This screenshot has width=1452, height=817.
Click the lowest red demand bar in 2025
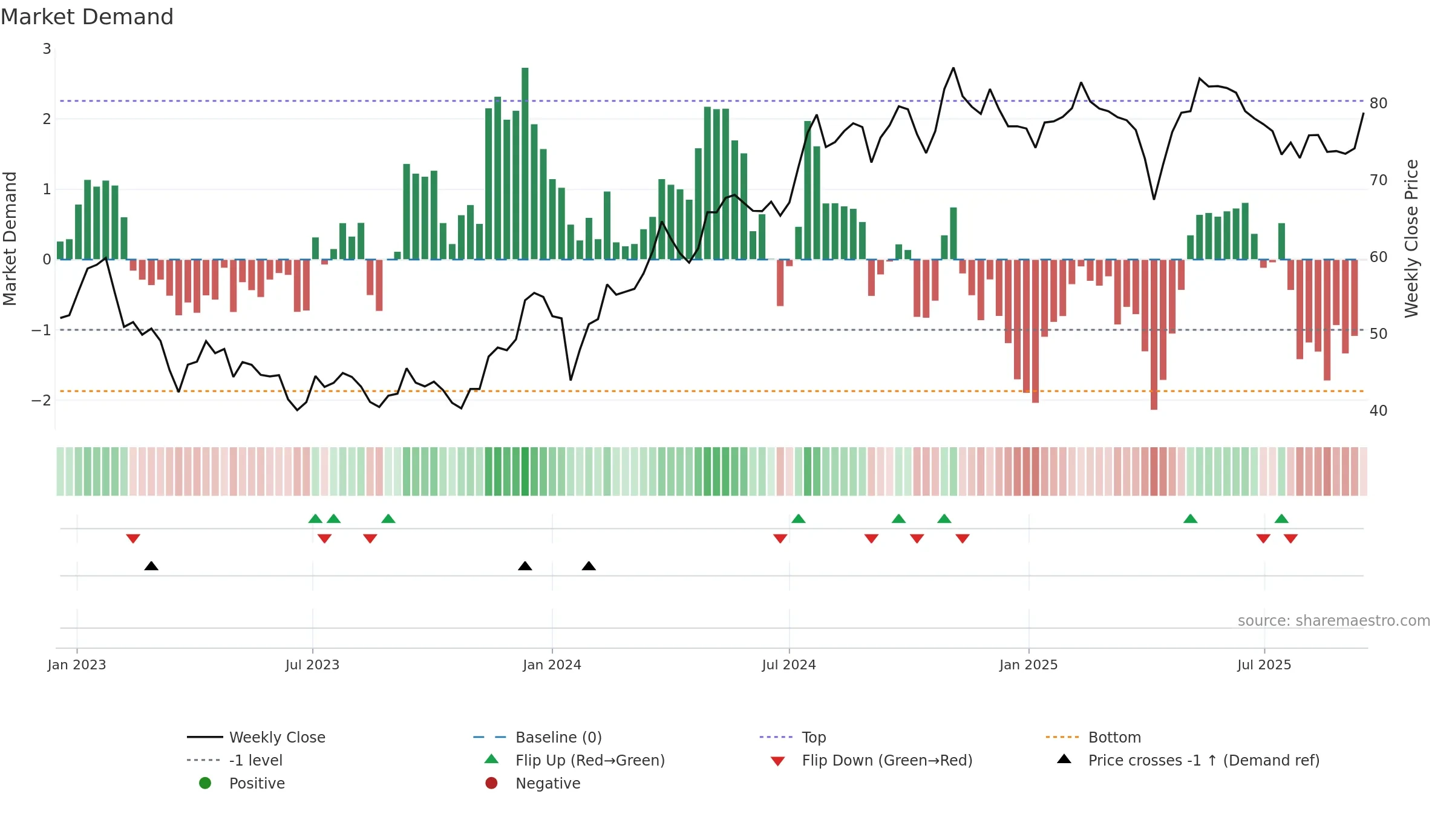pos(1154,335)
